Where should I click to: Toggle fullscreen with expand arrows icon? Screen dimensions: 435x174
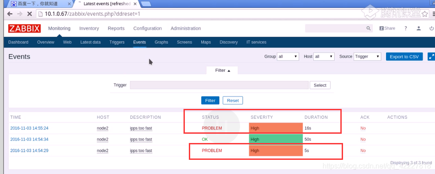431,56
